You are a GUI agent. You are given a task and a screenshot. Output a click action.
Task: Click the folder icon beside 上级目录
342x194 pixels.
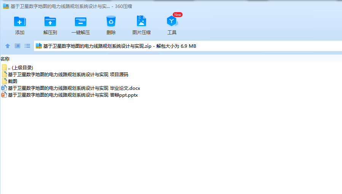(x=4, y=68)
